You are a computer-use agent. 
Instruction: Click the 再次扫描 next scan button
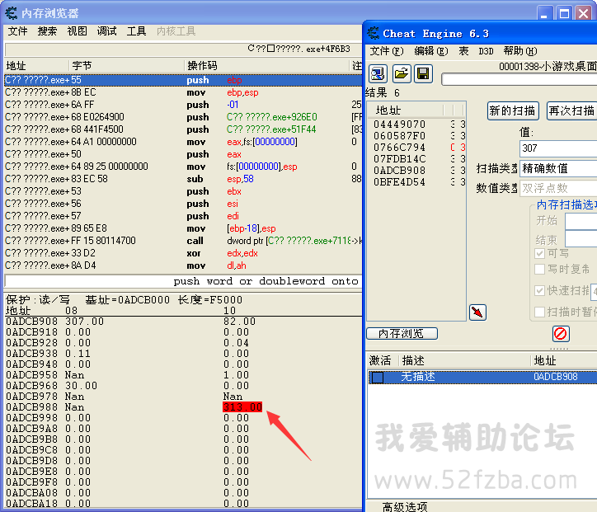pos(572,110)
